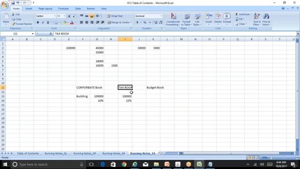Image resolution: width=300 pixels, height=169 pixels.
Task: Open the General number format dropdown
Action: pos(161,16)
